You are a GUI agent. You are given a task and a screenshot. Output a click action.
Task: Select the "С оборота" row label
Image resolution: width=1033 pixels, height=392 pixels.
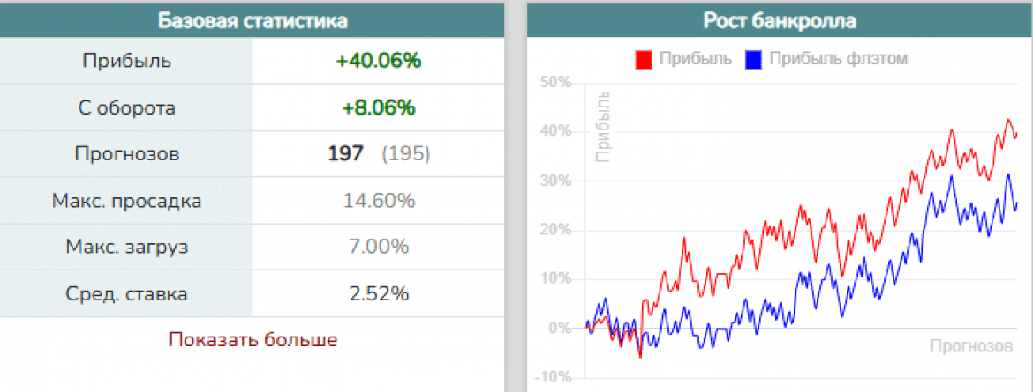(x=126, y=108)
